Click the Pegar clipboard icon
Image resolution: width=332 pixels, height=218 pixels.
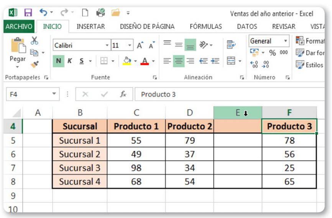[18, 45]
